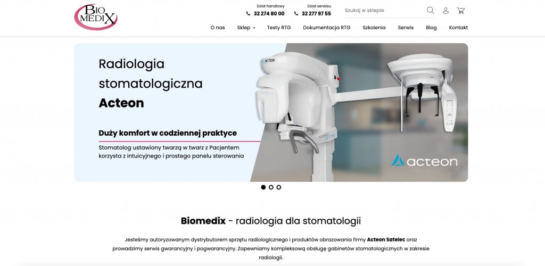Open the Szkolenia page
The width and height of the screenshot is (545, 266).
click(374, 28)
